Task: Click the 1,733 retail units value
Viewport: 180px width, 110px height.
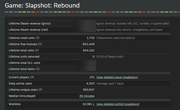Action: tap(90, 38)
